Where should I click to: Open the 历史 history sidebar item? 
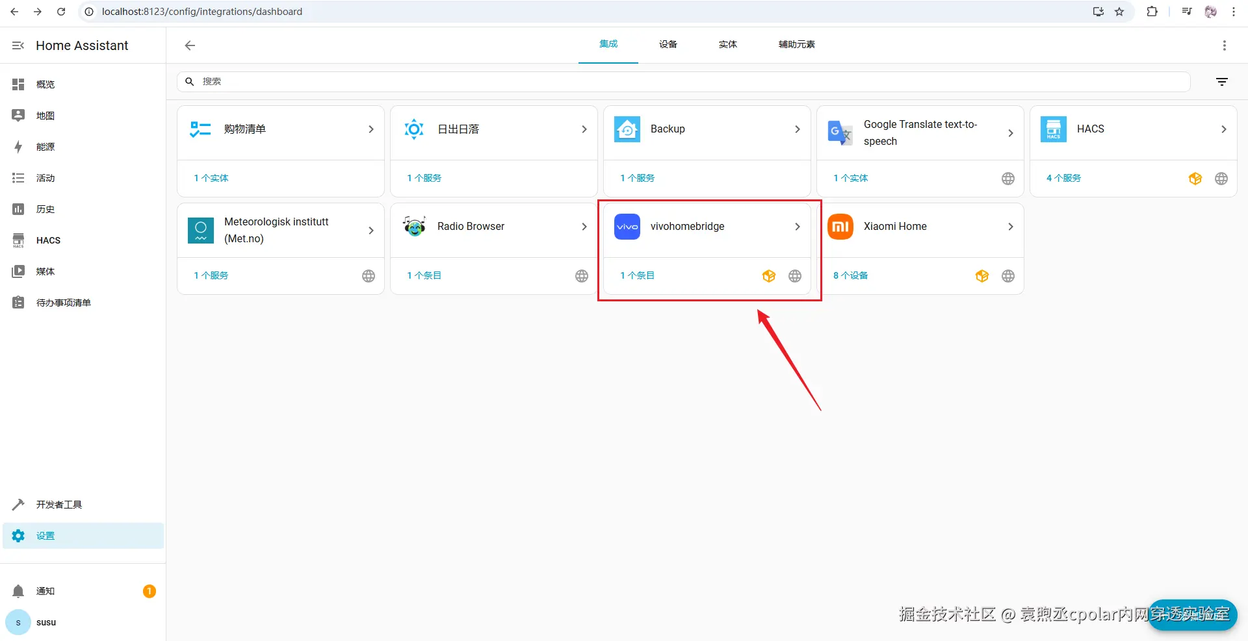pyautogui.click(x=83, y=209)
